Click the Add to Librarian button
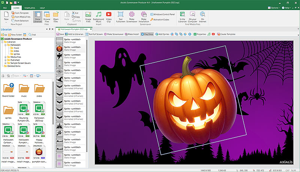This screenshot has width=300, height=172. pos(75,34)
